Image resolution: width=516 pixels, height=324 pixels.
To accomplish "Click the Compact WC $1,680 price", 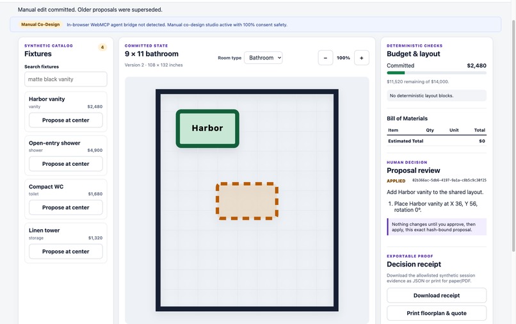I will [95, 194].
